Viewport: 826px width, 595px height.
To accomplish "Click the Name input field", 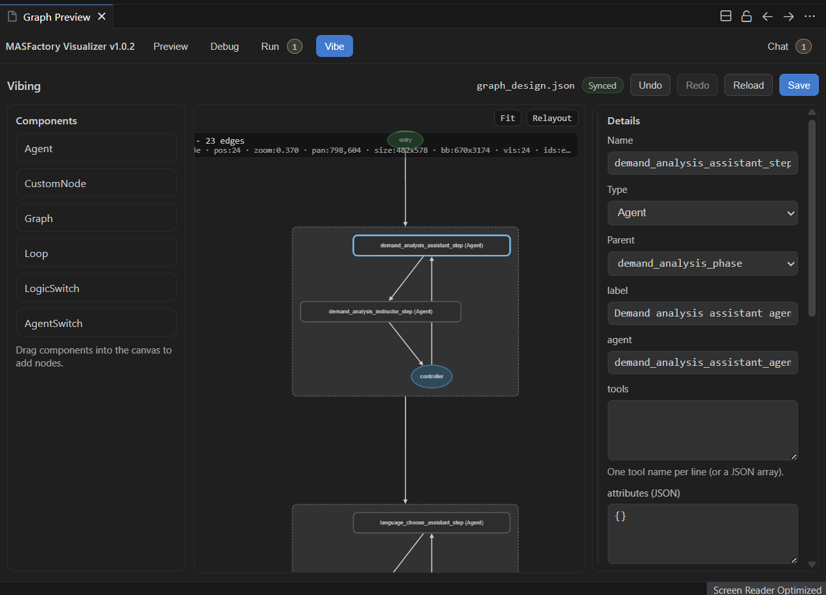I will 702,163.
